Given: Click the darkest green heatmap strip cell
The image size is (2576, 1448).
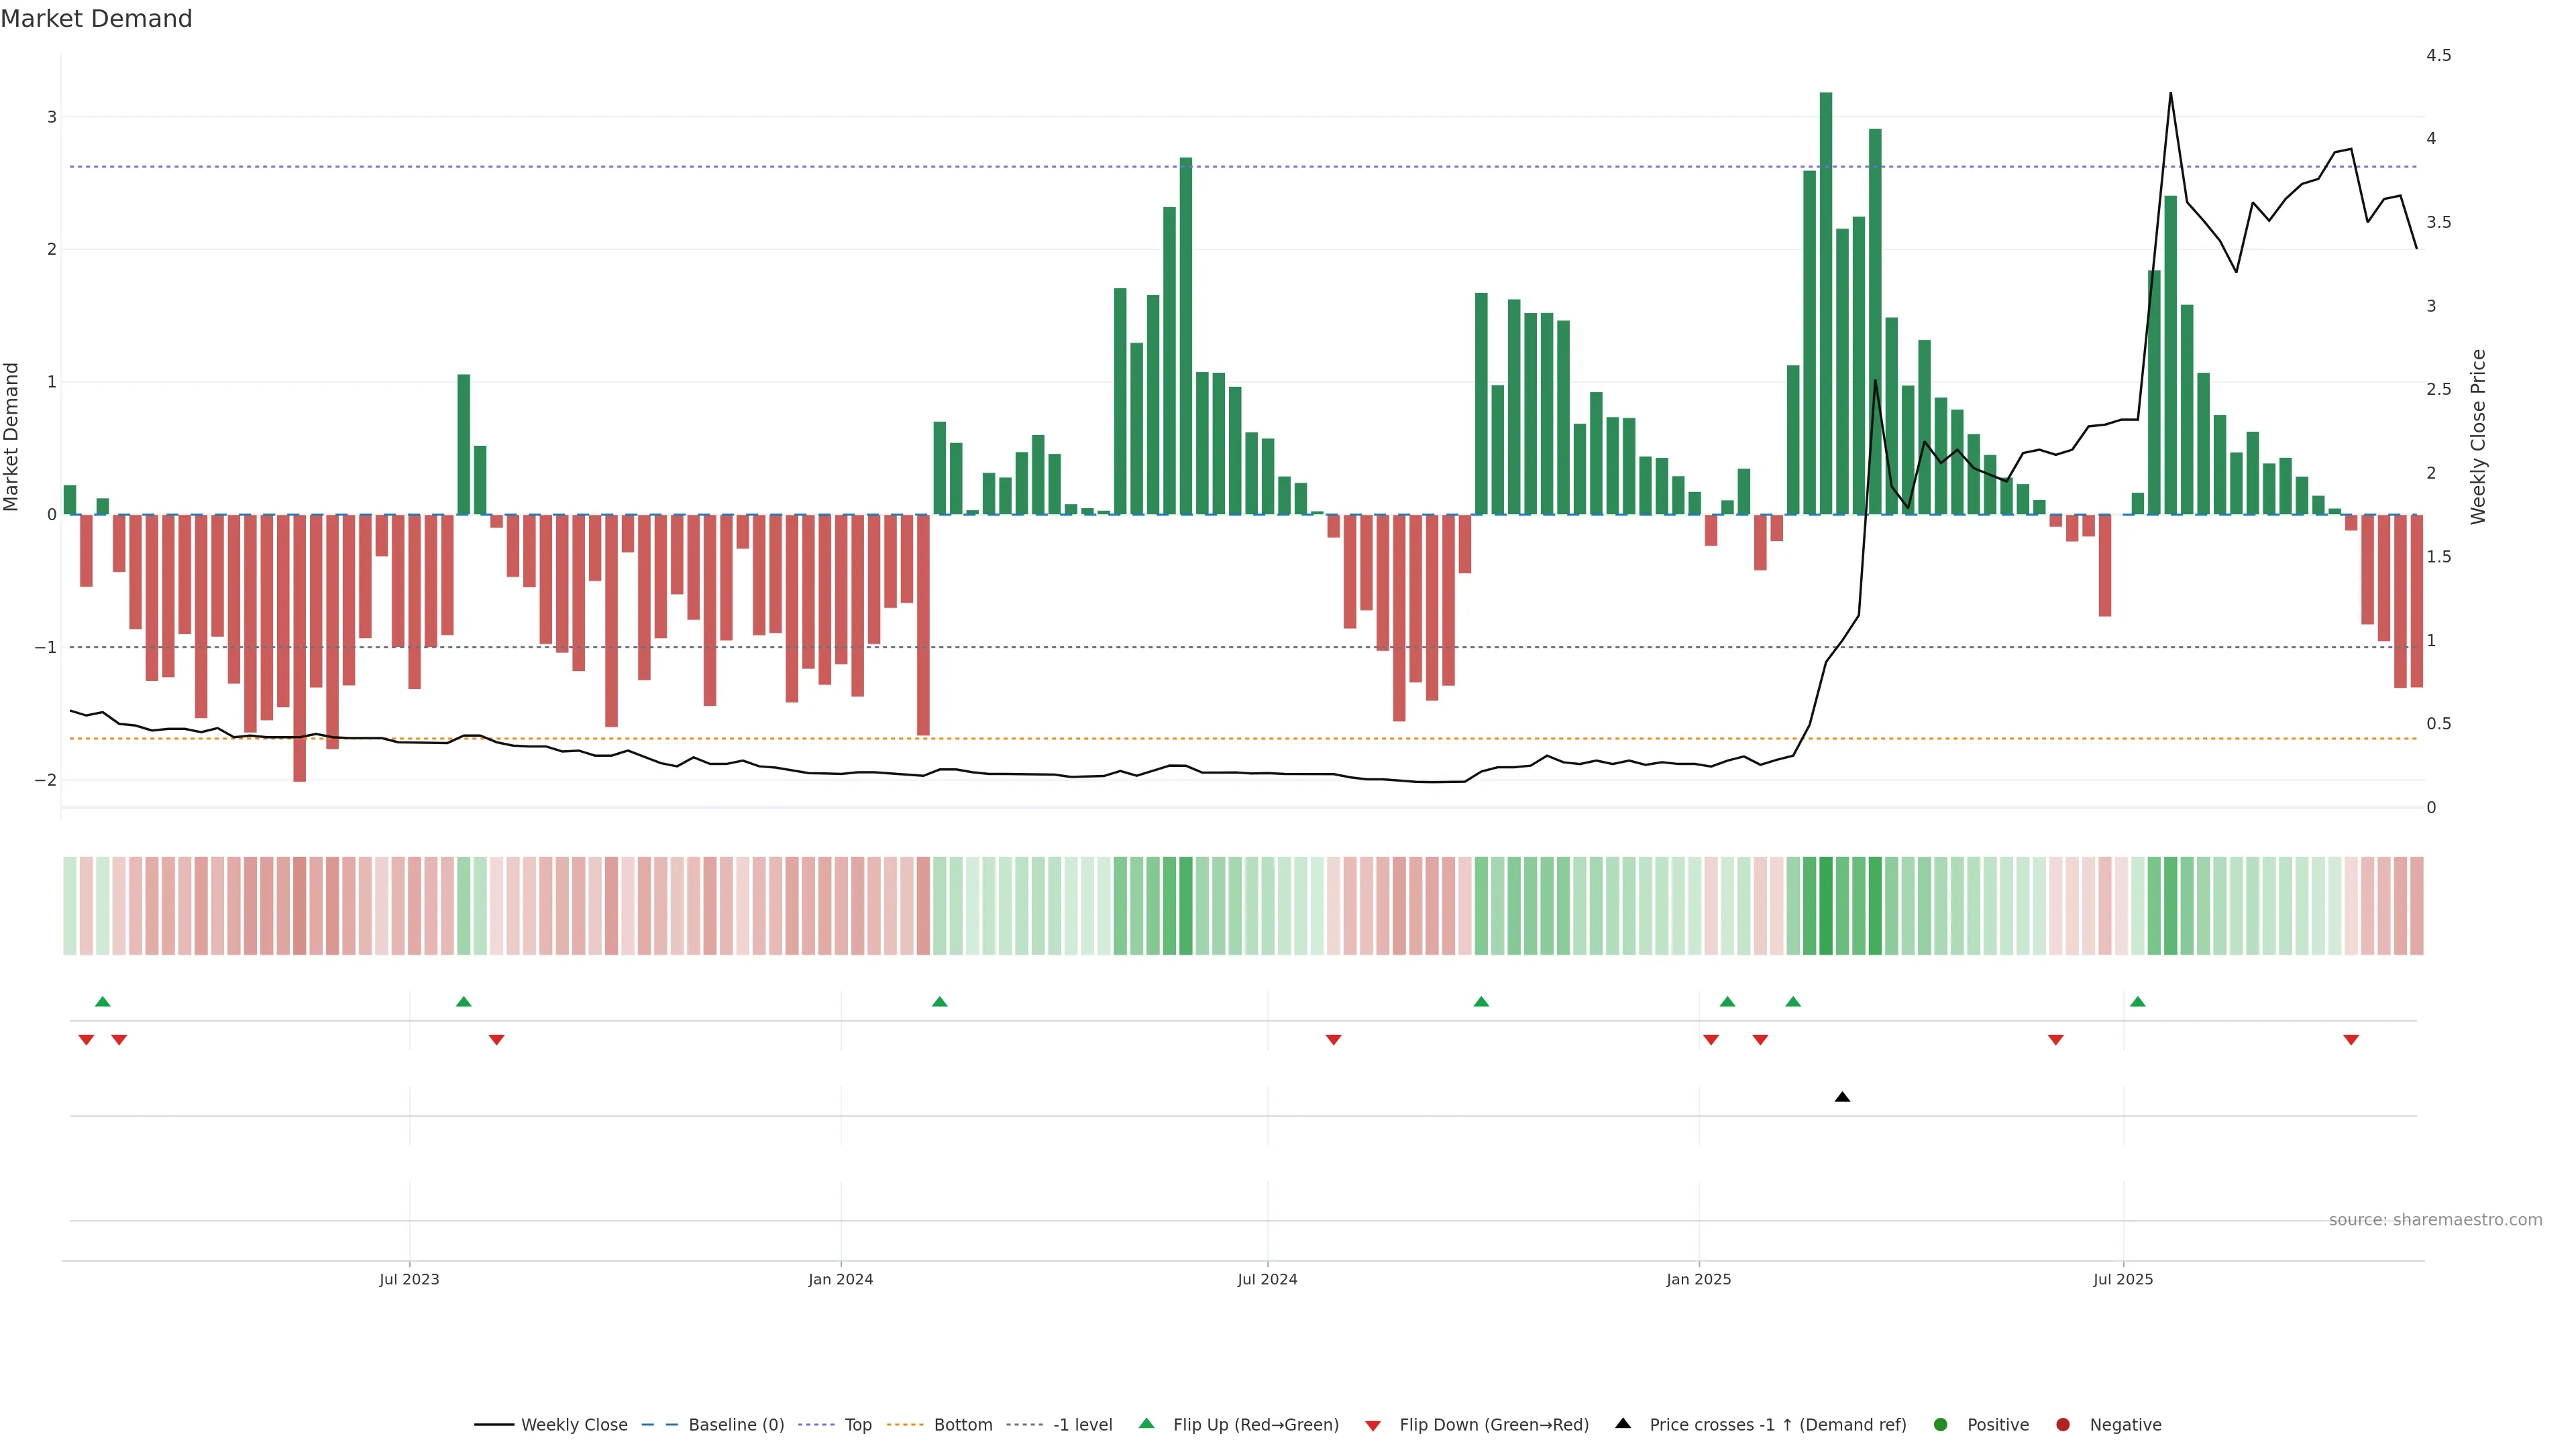Looking at the screenshot, I should pos(1826,906).
